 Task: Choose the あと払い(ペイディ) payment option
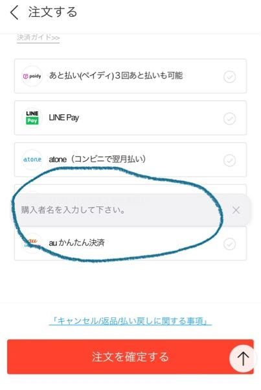point(130,76)
